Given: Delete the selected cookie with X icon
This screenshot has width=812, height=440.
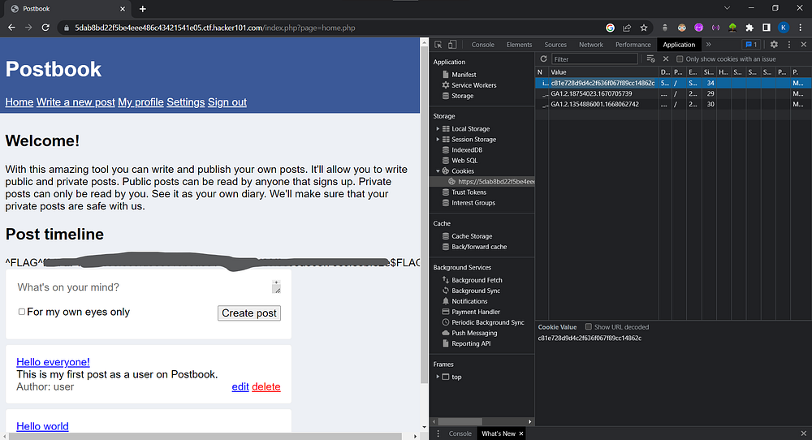Looking at the screenshot, I should [666, 59].
